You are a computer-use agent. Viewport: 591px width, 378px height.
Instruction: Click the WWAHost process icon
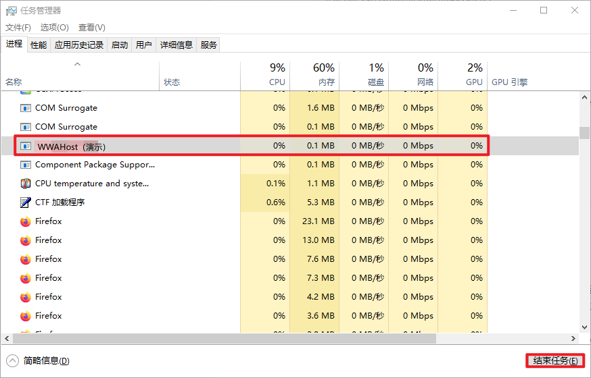tap(26, 146)
